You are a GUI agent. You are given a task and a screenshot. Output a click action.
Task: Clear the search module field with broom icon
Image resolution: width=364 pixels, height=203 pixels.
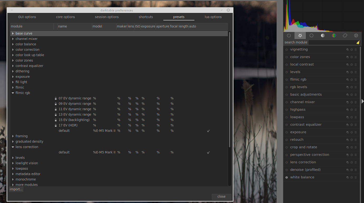click(x=358, y=42)
